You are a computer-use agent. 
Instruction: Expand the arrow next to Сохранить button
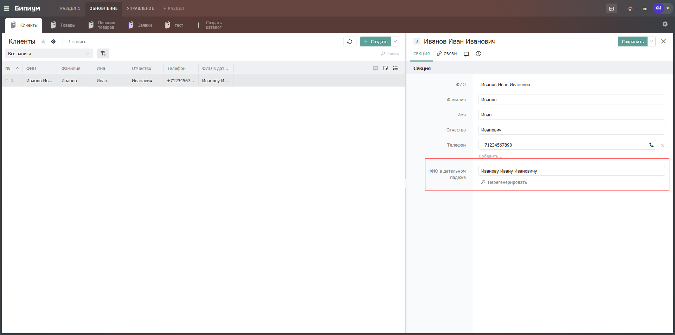pos(651,41)
